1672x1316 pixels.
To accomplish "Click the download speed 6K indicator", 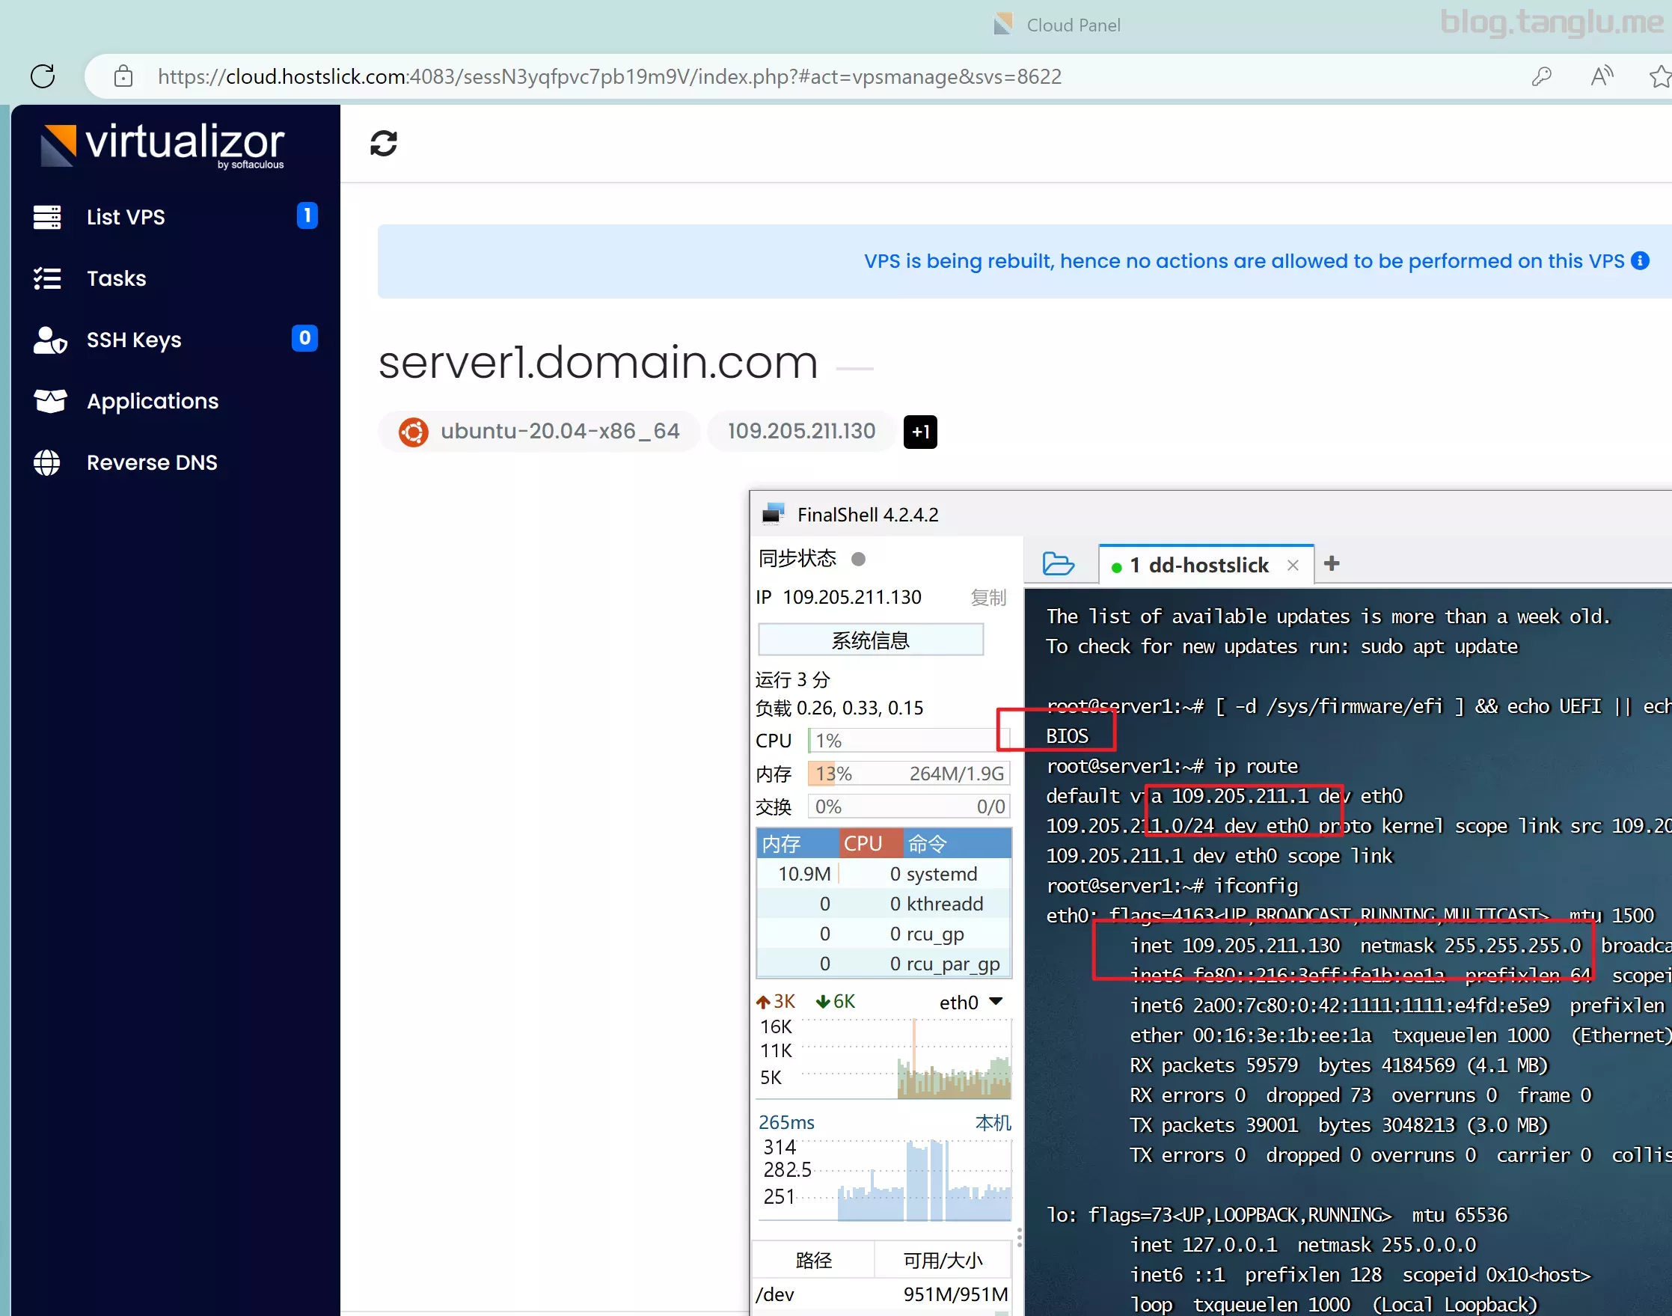I will click(835, 1001).
